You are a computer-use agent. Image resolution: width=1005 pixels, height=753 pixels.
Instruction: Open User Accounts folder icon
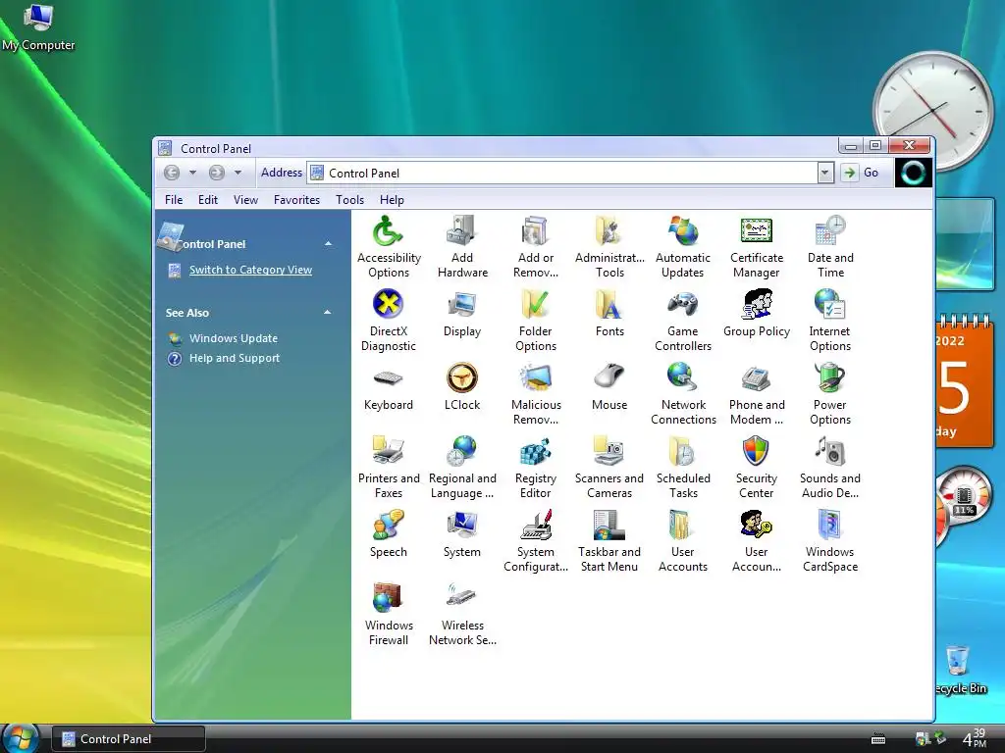pyautogui.click(x=683, y=526)
